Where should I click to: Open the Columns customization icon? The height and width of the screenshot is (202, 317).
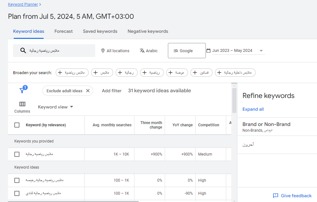point(22,104)
